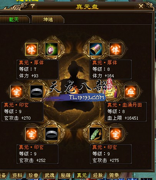Click the 玄 orb beside the jade pendant

pyautogui.click(x=116, y=134)
